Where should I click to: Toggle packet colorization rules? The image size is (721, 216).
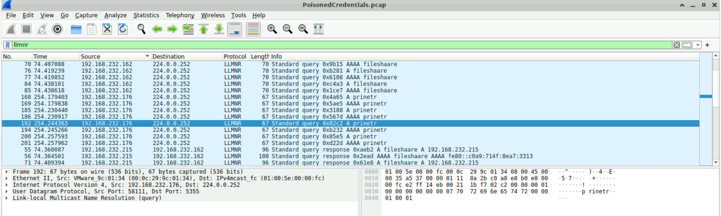253,29
